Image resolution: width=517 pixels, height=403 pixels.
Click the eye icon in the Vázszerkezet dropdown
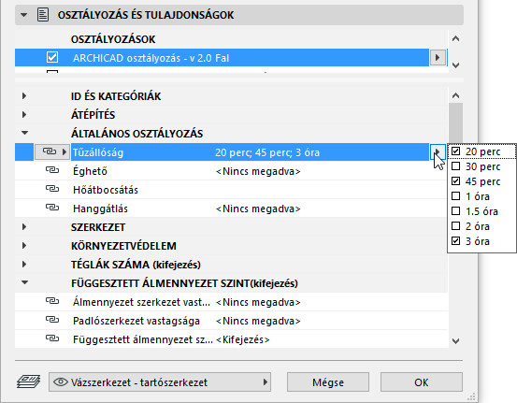tap(61, 382)
